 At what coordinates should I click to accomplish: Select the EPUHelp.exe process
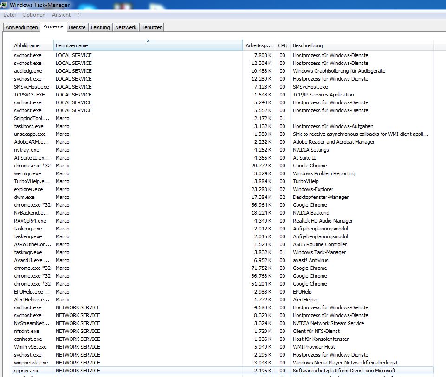pos(223,292)
